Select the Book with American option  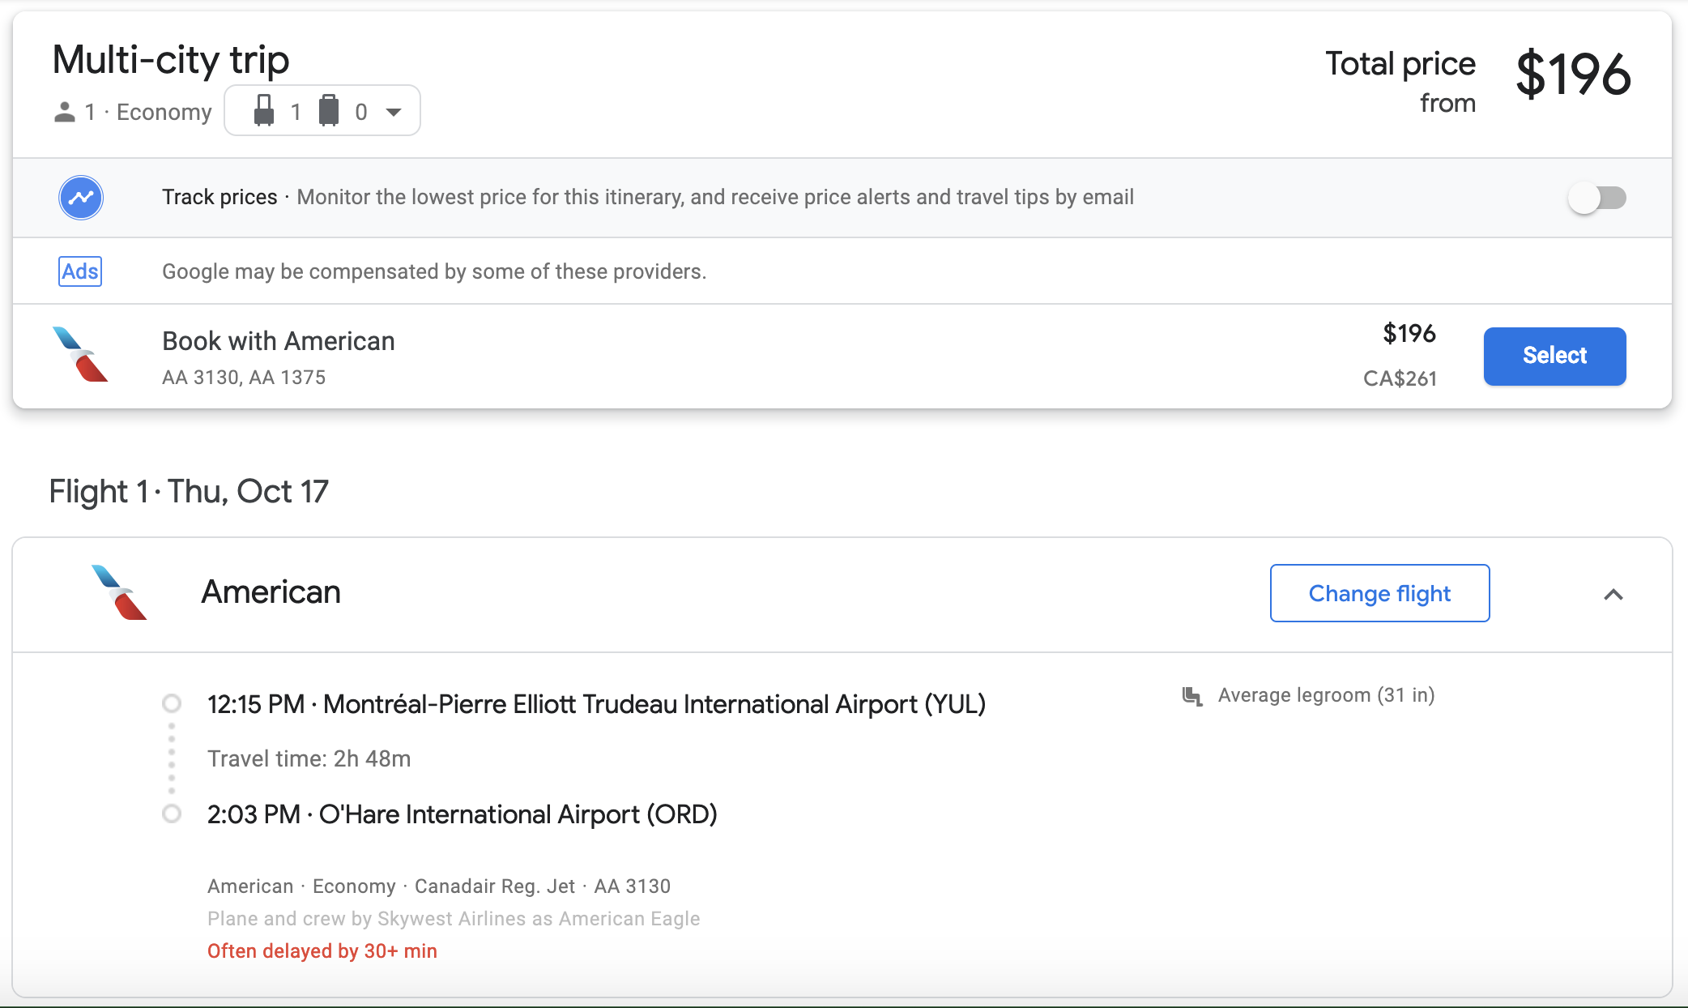pyautogui.click(x=1554, y=356)
